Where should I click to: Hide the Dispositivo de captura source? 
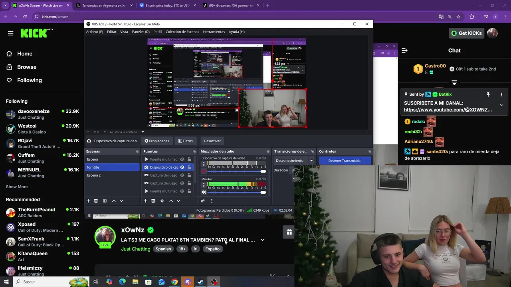point(182,167)
